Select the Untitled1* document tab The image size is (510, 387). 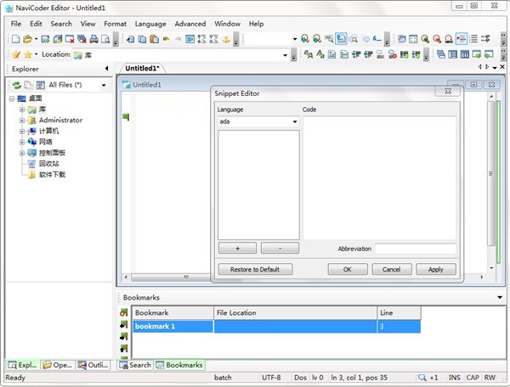click(x=142, y=68)
